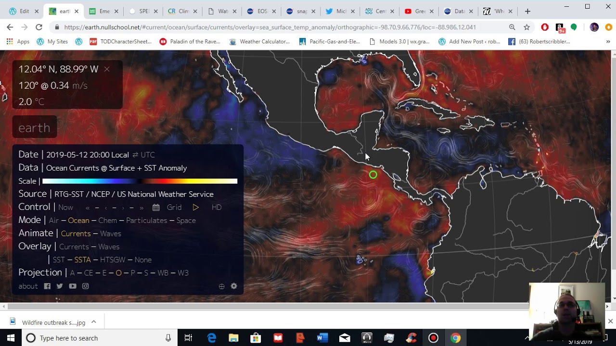Image resolution: width=616 pixels, height=346 pixels.
Task: Open the Windows Start menu
Action: click(11, 338)
